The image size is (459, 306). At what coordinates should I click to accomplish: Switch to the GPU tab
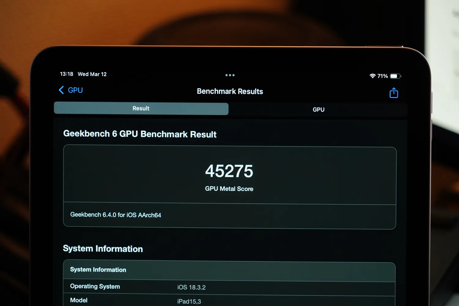318,110
